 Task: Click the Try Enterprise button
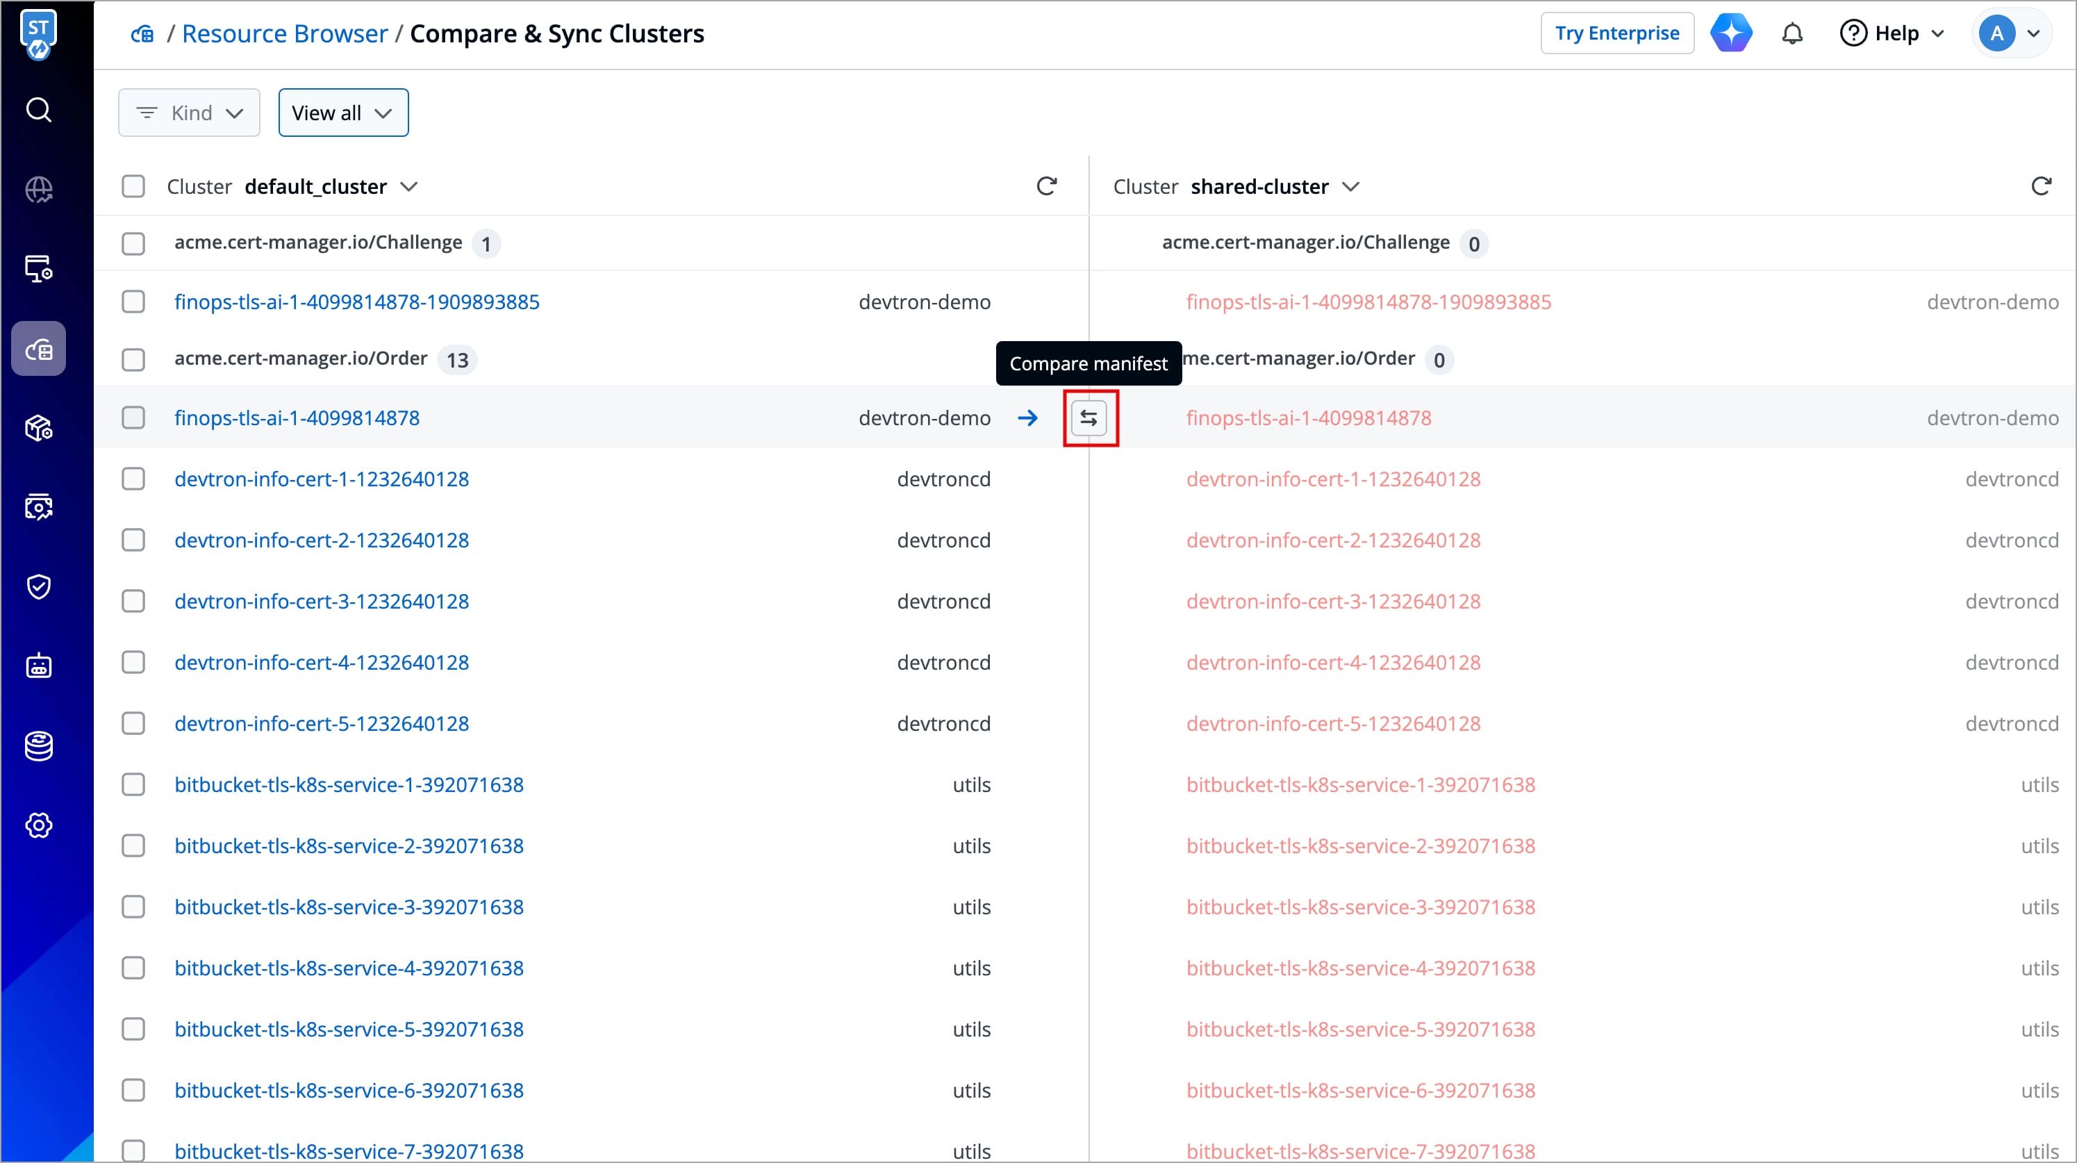pos(1616,34)
